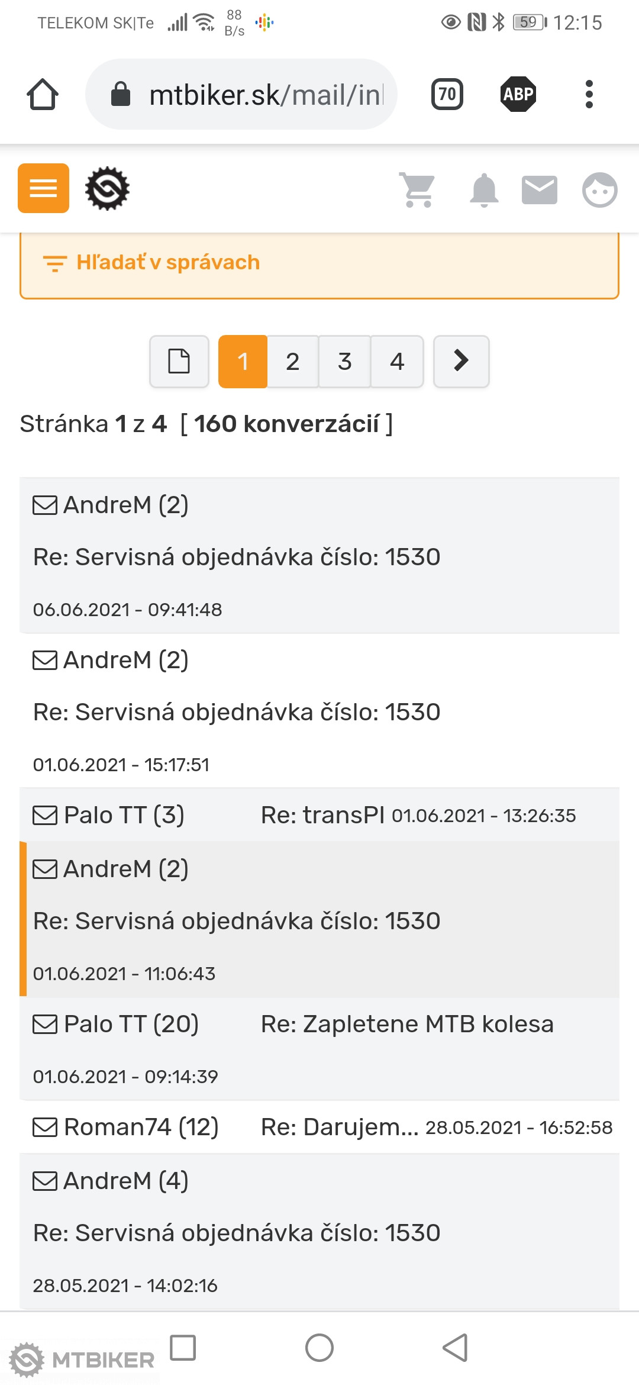Open the shopping cart
Screen dimensions: 639x1385
pos(418,190)
